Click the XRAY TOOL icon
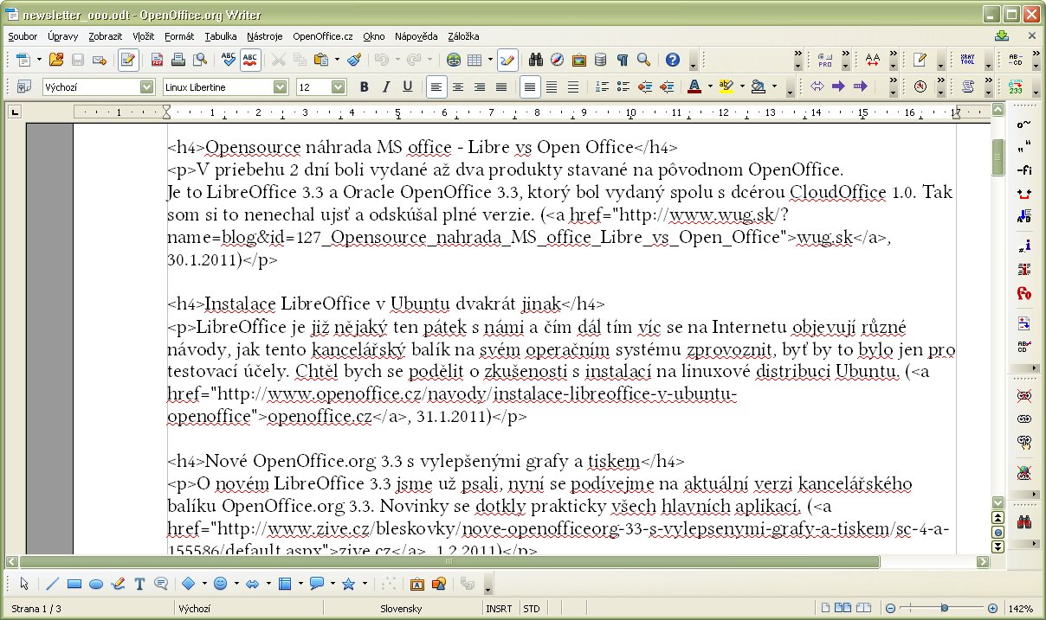The width and height of the screenshot is (1046, 620). tap(967, 60)
